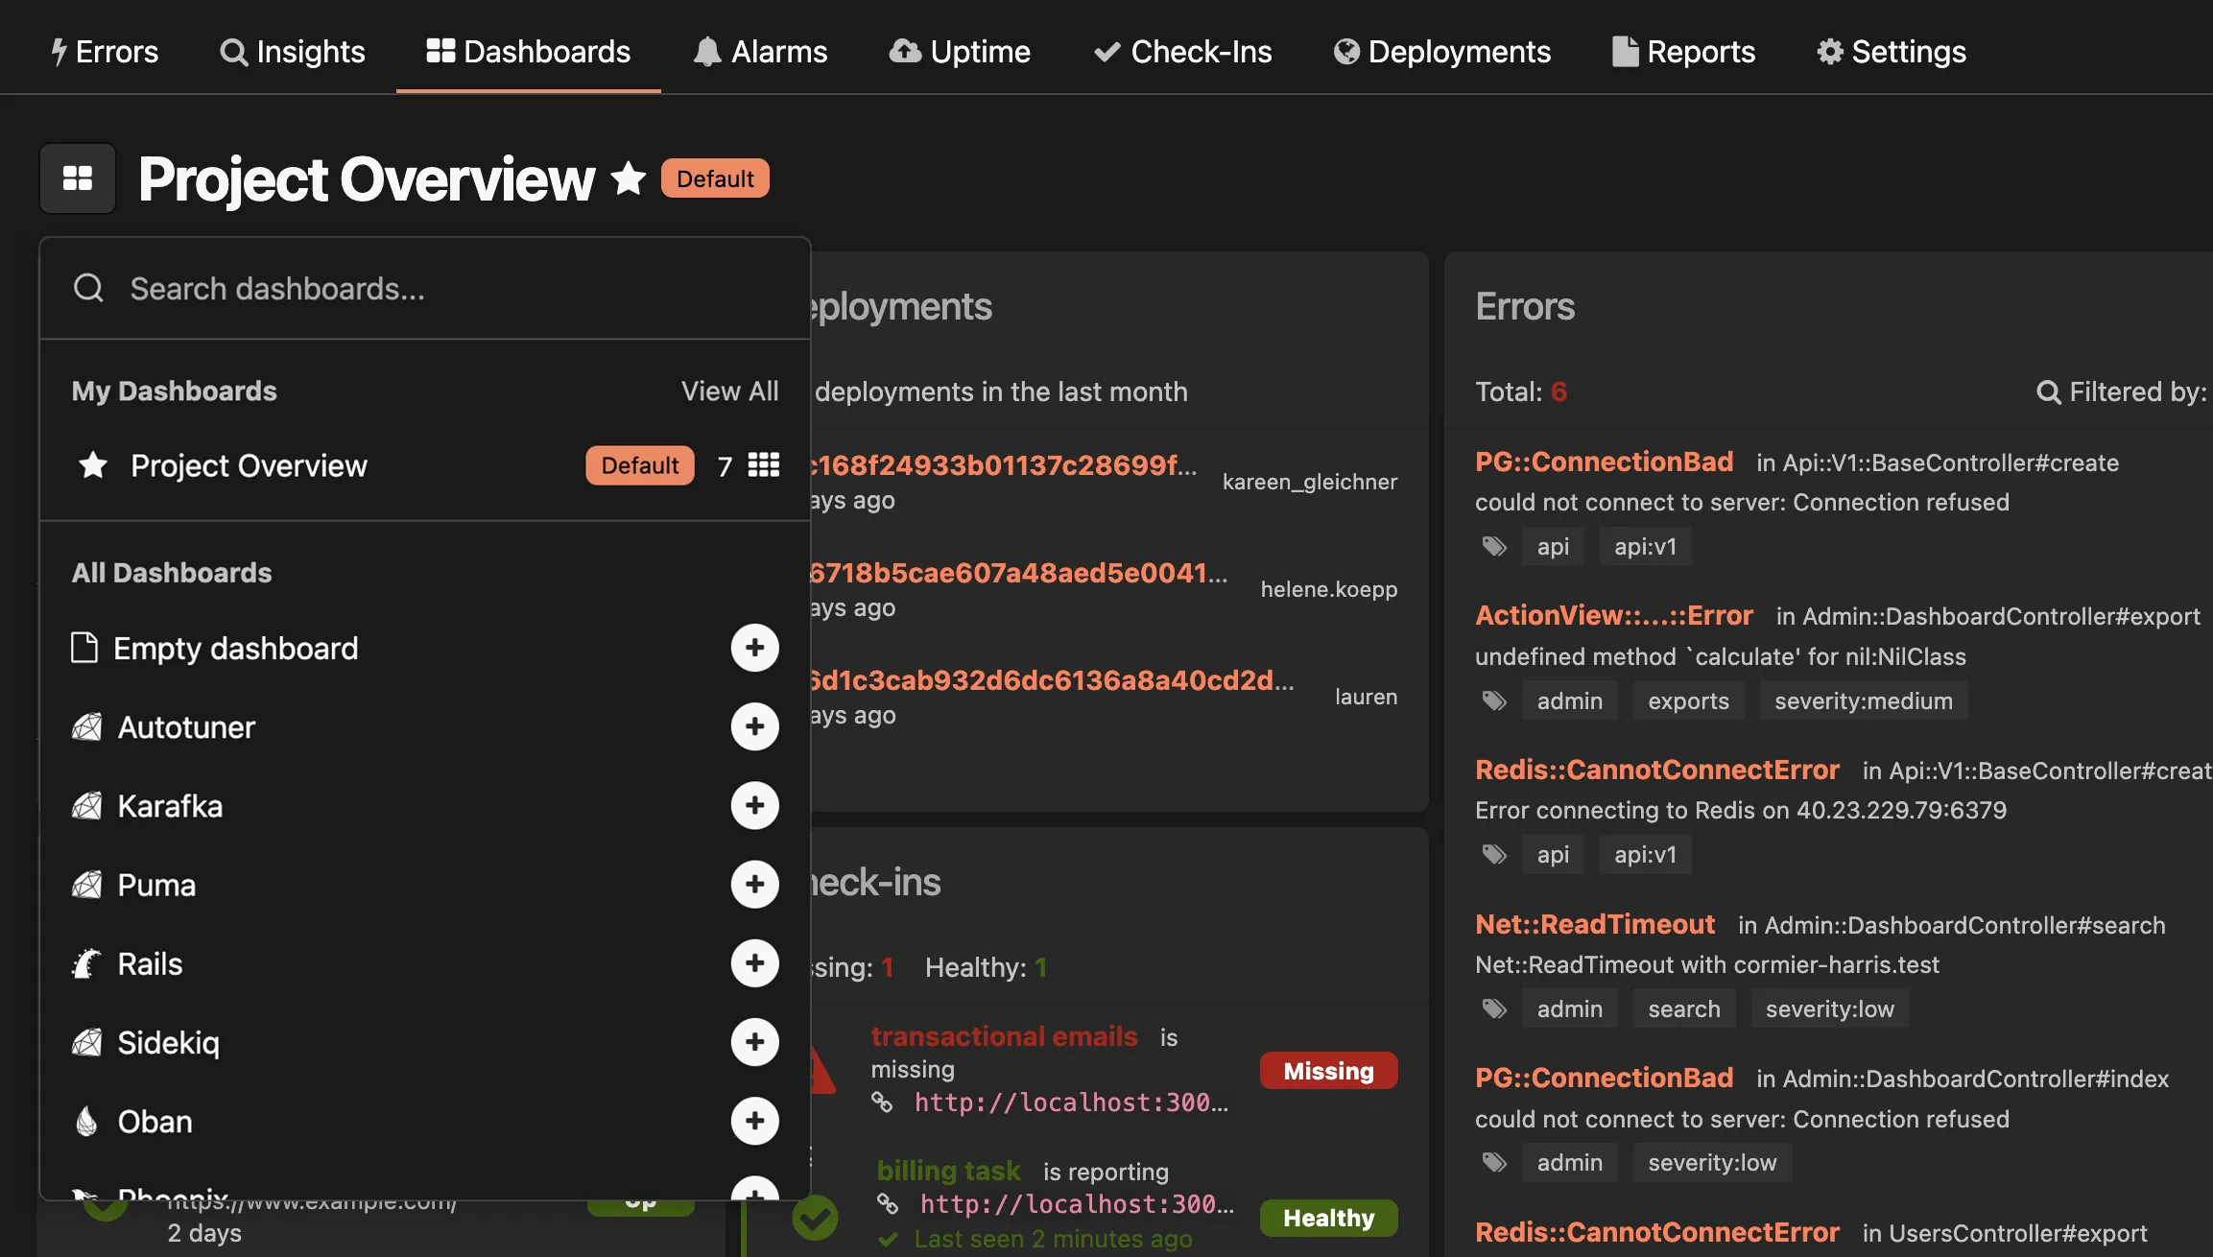Switch to the Check-Ins tab

pos(1183,51)
